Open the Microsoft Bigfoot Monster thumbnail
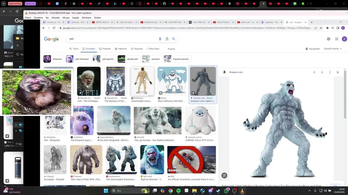 152,160
